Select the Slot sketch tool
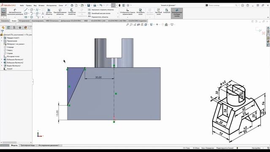Viewport: 270px width, 152px height. (26, 17)
